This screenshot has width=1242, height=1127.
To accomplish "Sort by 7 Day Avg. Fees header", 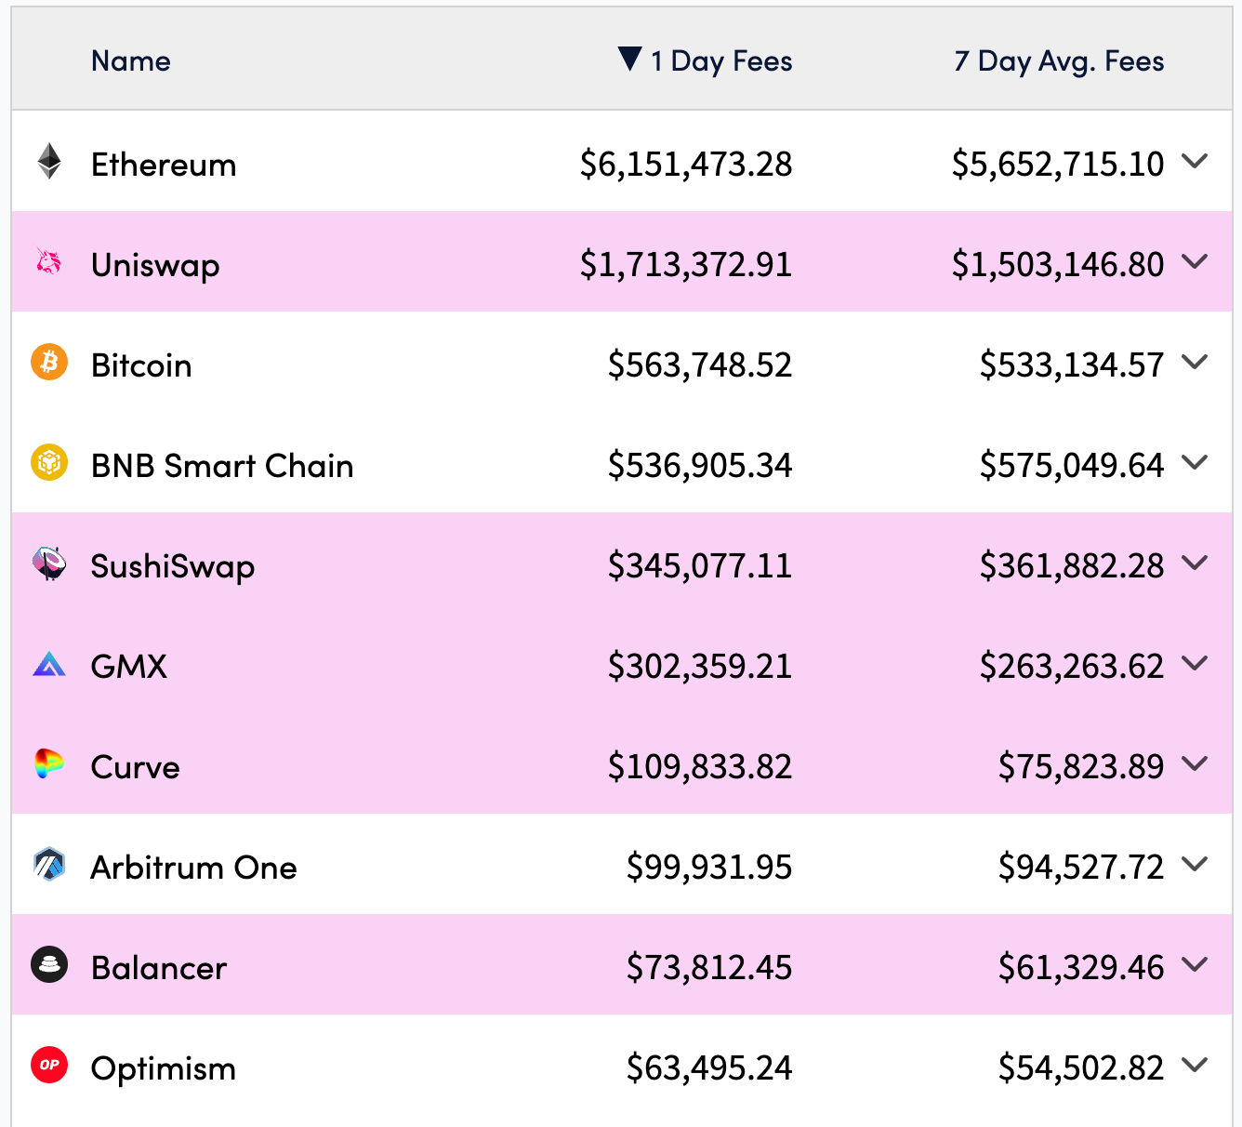I will (x=1059, y=61).
